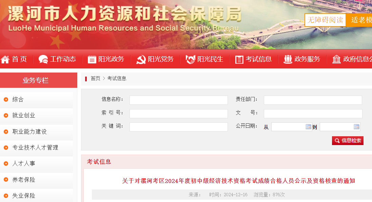Open the end date calendar picker icon
The height and width of the screenshot is (202, 372).
tap(356, 127)
